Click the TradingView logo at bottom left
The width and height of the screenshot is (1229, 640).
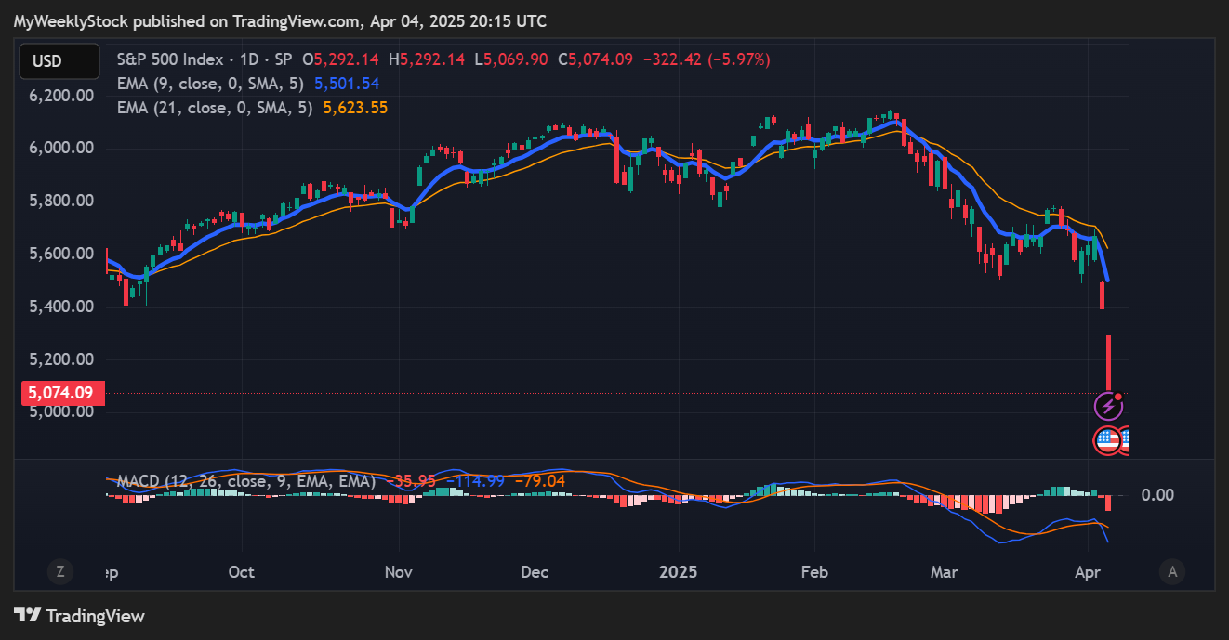click(x=80, y=615)
